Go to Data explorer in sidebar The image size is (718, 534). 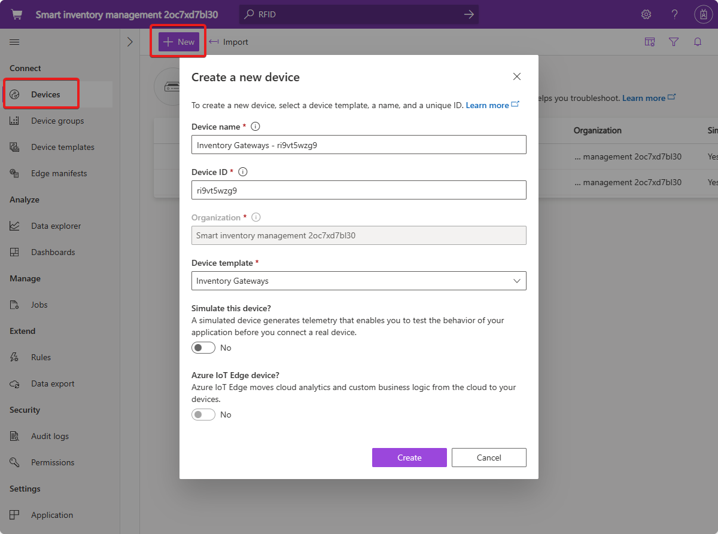pyautogui.click(x=56, y=226)
